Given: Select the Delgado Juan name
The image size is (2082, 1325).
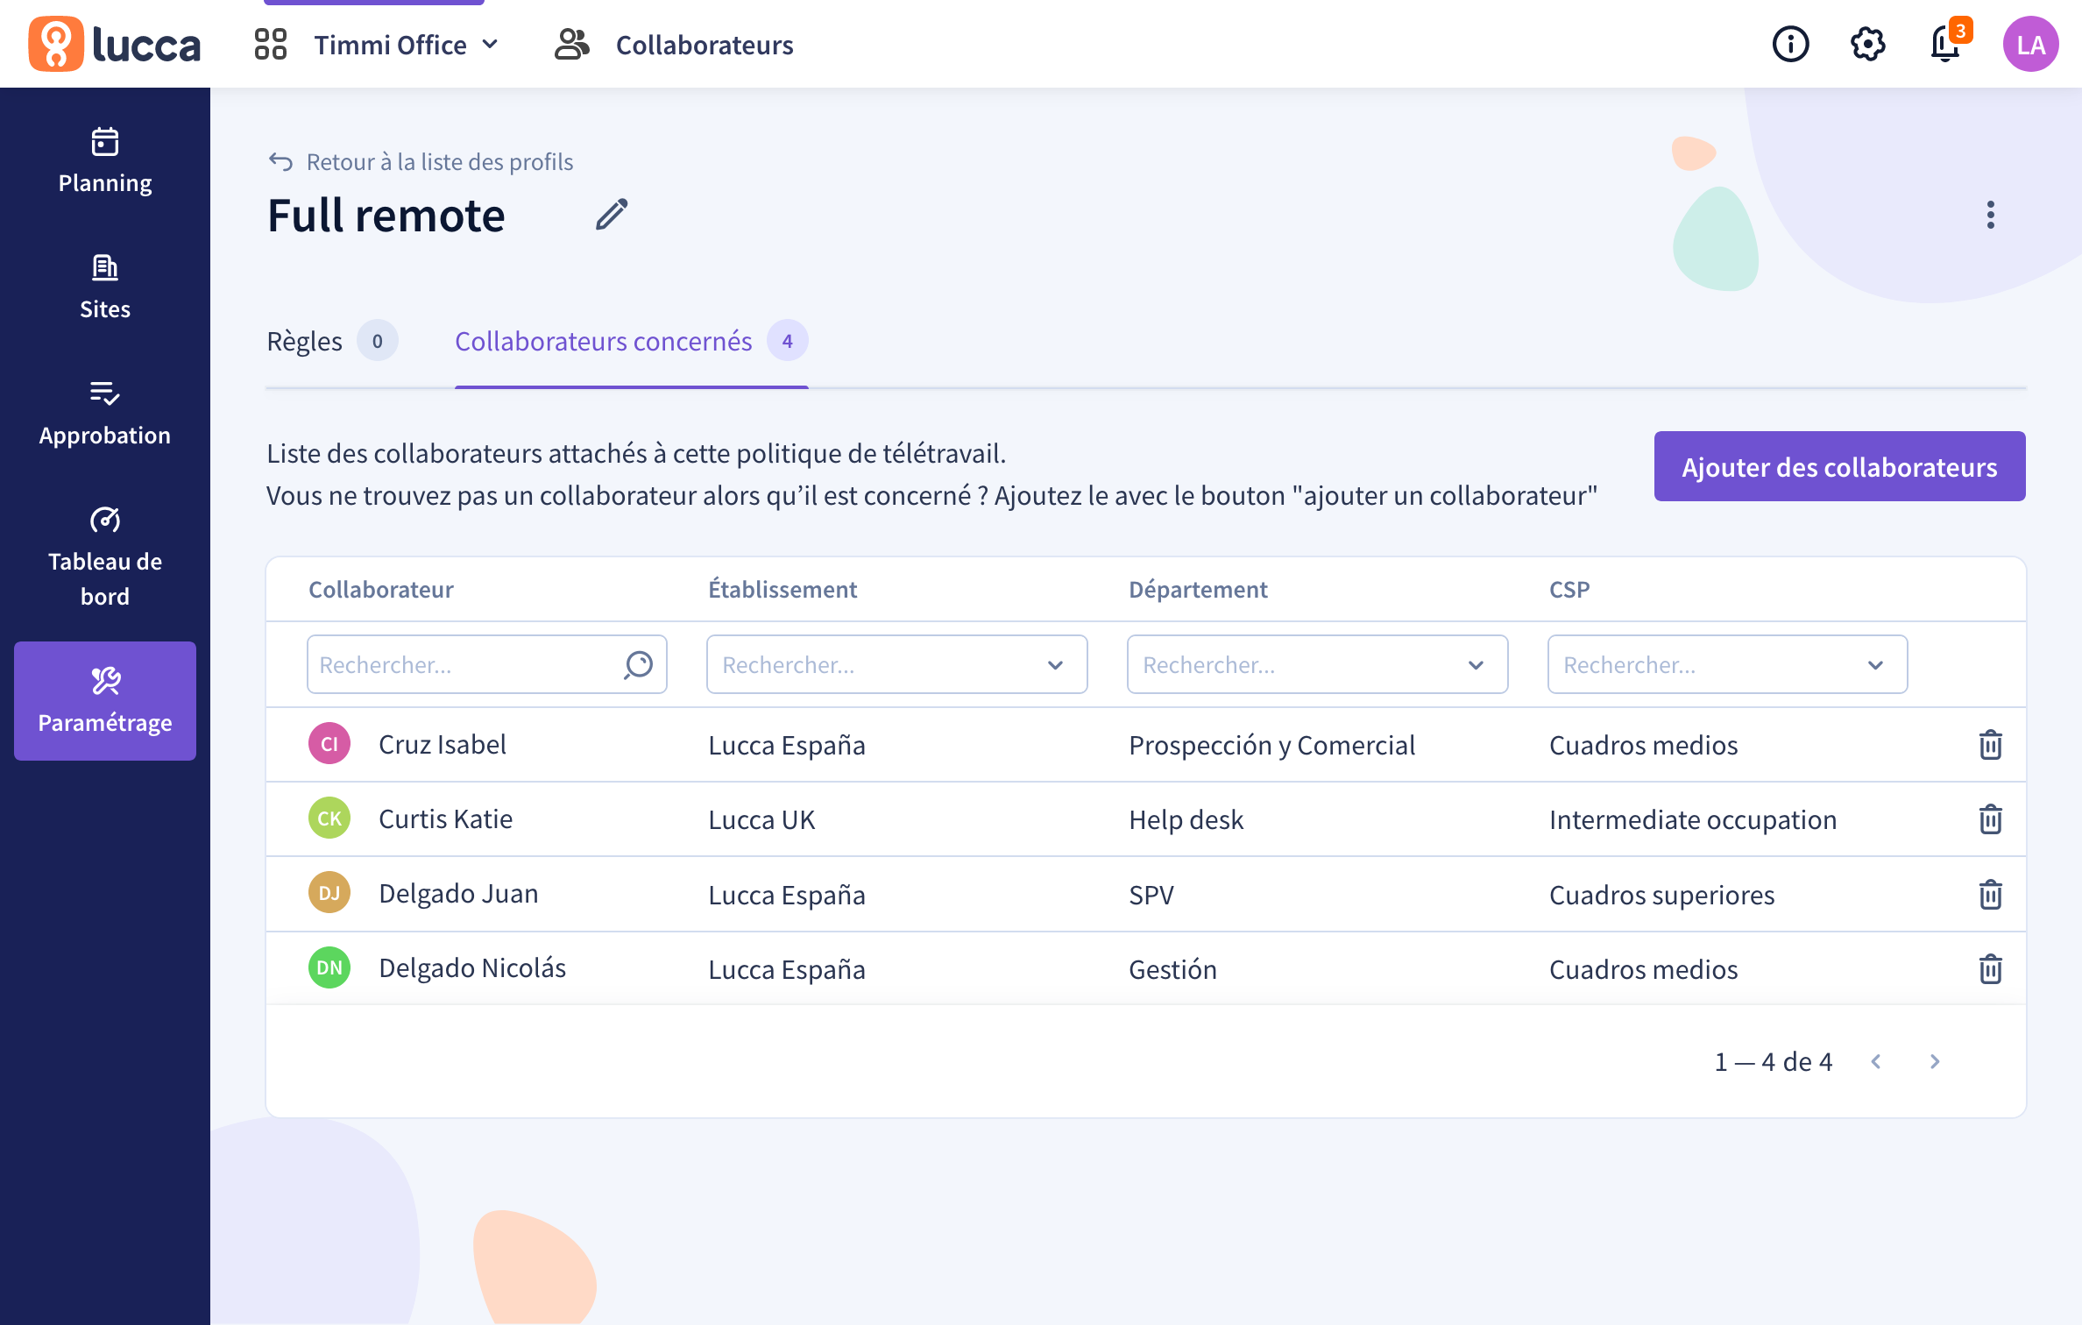Looking at the screenshot, I should [x=458, y=893].
